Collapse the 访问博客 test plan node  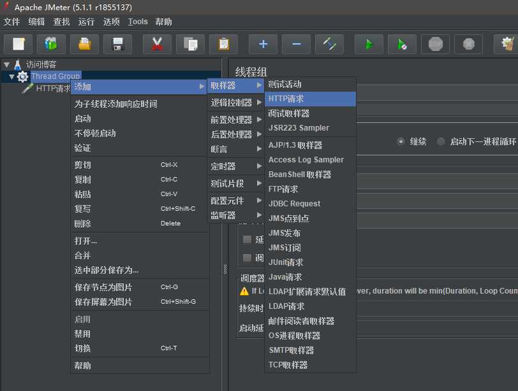coord(6,64)
